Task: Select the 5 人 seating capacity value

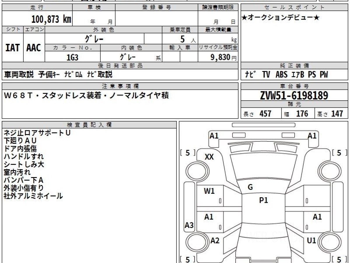Action: [188, 39]
